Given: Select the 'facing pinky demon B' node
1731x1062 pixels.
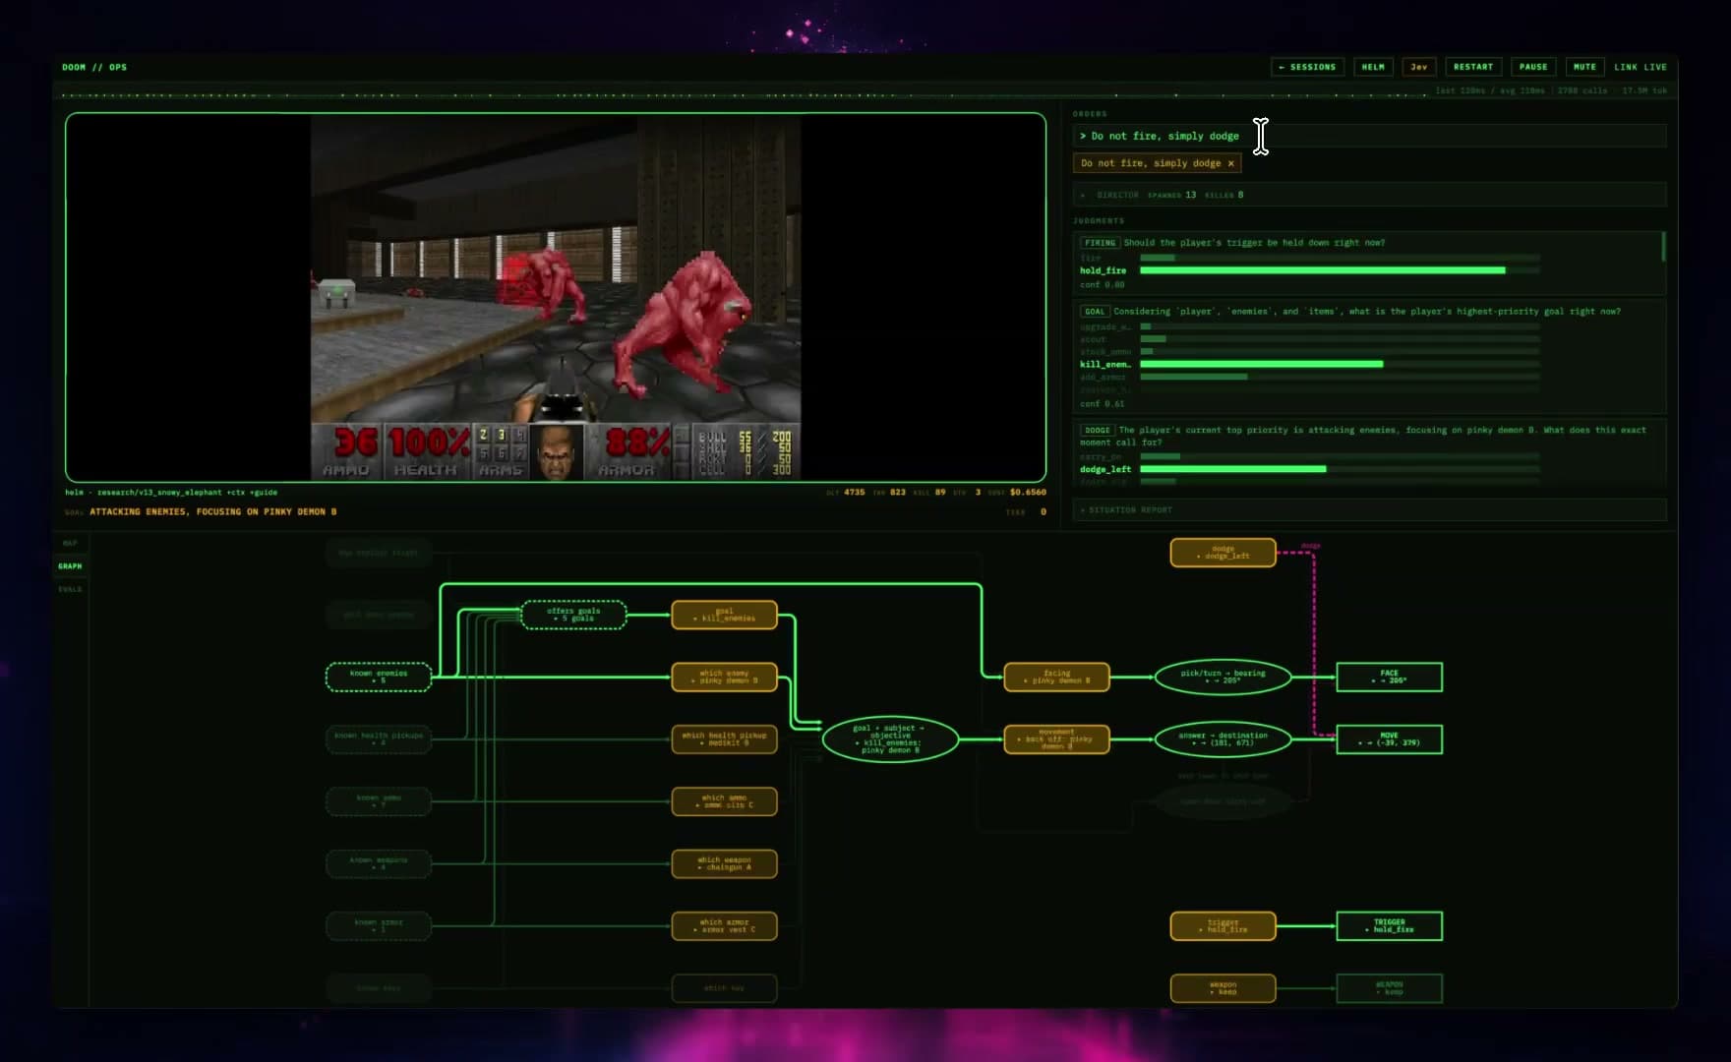Looking at the screenshot, I should click(1056, 677).
